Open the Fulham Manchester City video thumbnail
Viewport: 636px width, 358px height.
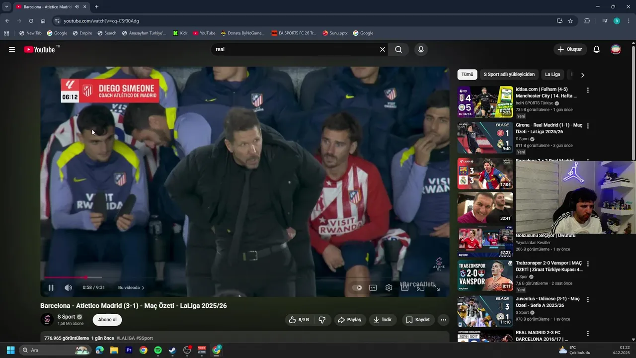(485, 102)
